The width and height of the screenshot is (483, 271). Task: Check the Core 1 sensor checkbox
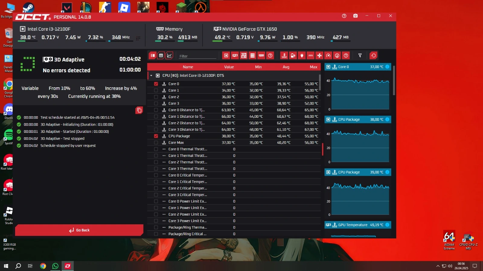click(156, 90)
